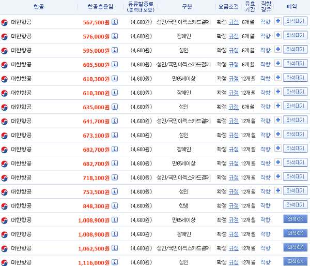The image size is (310, 266).
Task: Click 좌석대기 button for 567,500원 fare
Action: [296, 21]
